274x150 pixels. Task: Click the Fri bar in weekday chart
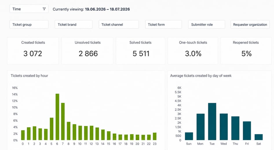pos(247,131)
